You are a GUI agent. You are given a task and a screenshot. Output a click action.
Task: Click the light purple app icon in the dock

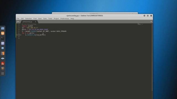(2, 43)
